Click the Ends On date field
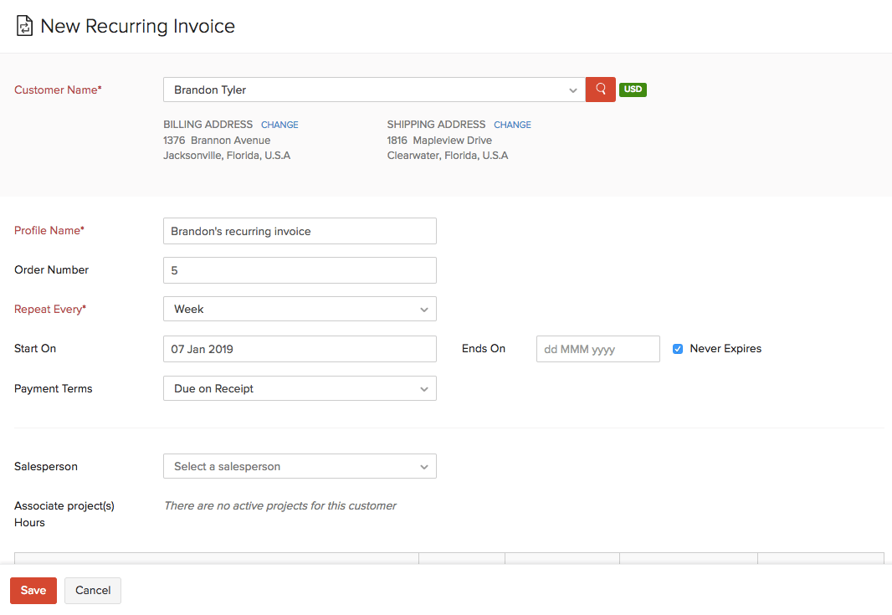This screenshot has width=892, height=615. [597, 349]
